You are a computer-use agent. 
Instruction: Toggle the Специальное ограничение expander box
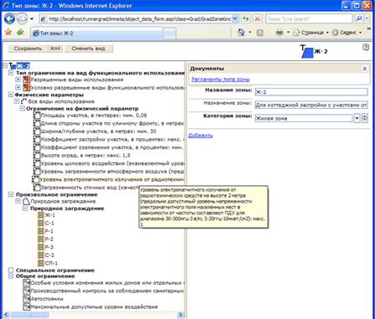tap(11, 270)
